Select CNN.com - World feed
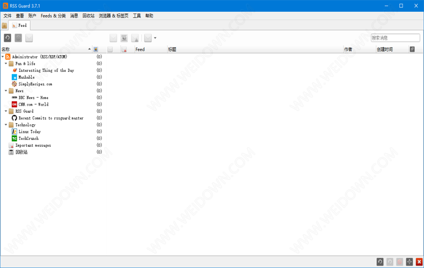The image size is (424, 268). click(33, 105)
